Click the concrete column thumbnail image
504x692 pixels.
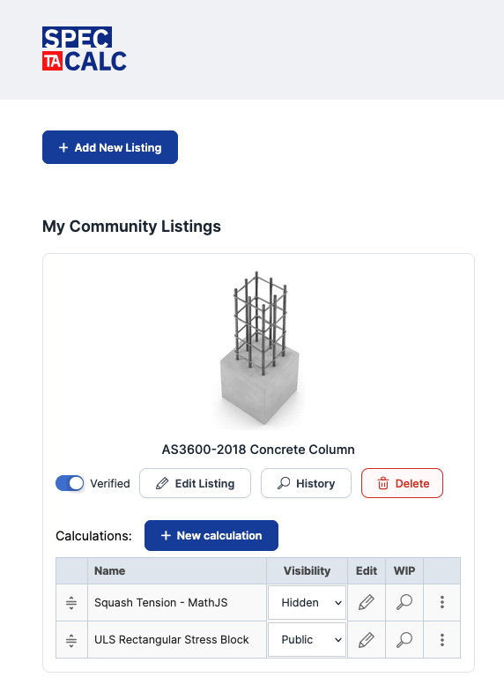(258, 349)
